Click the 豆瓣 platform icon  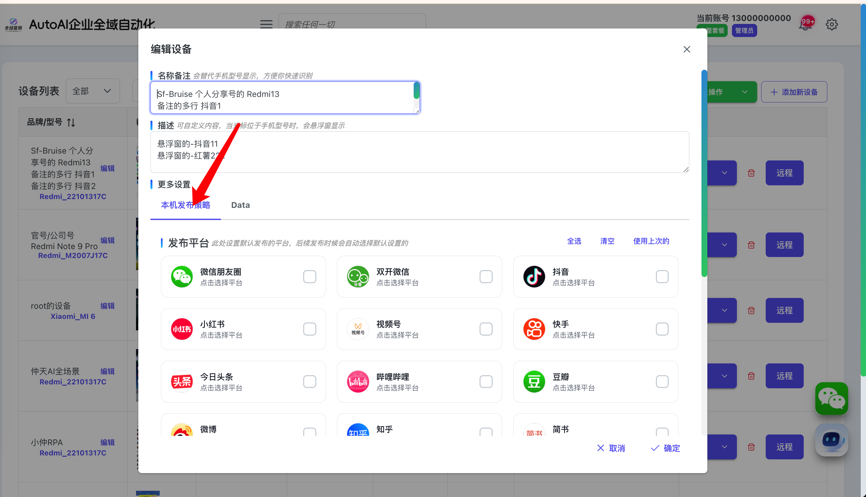pos(534,381)
